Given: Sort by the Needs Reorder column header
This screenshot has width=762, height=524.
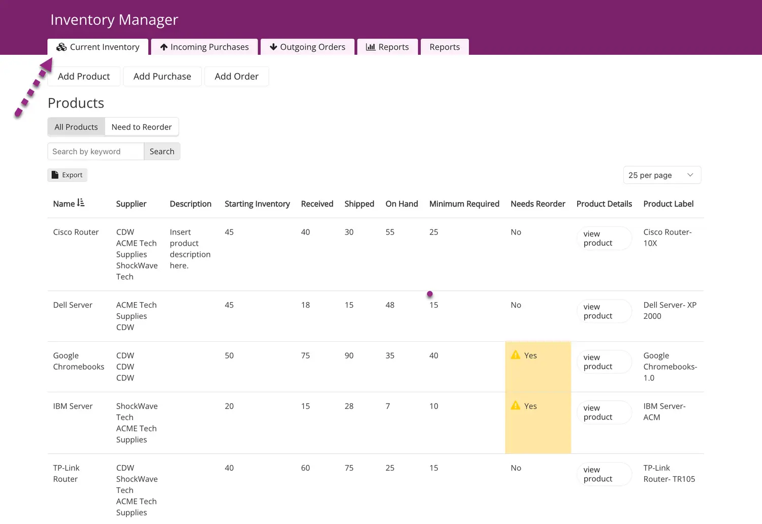Looking at the screenshot, I should pyautogui.click(x=537, y=204).
